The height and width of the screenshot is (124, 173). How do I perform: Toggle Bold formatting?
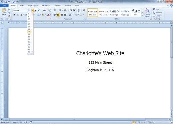click(x=14, y=15)
